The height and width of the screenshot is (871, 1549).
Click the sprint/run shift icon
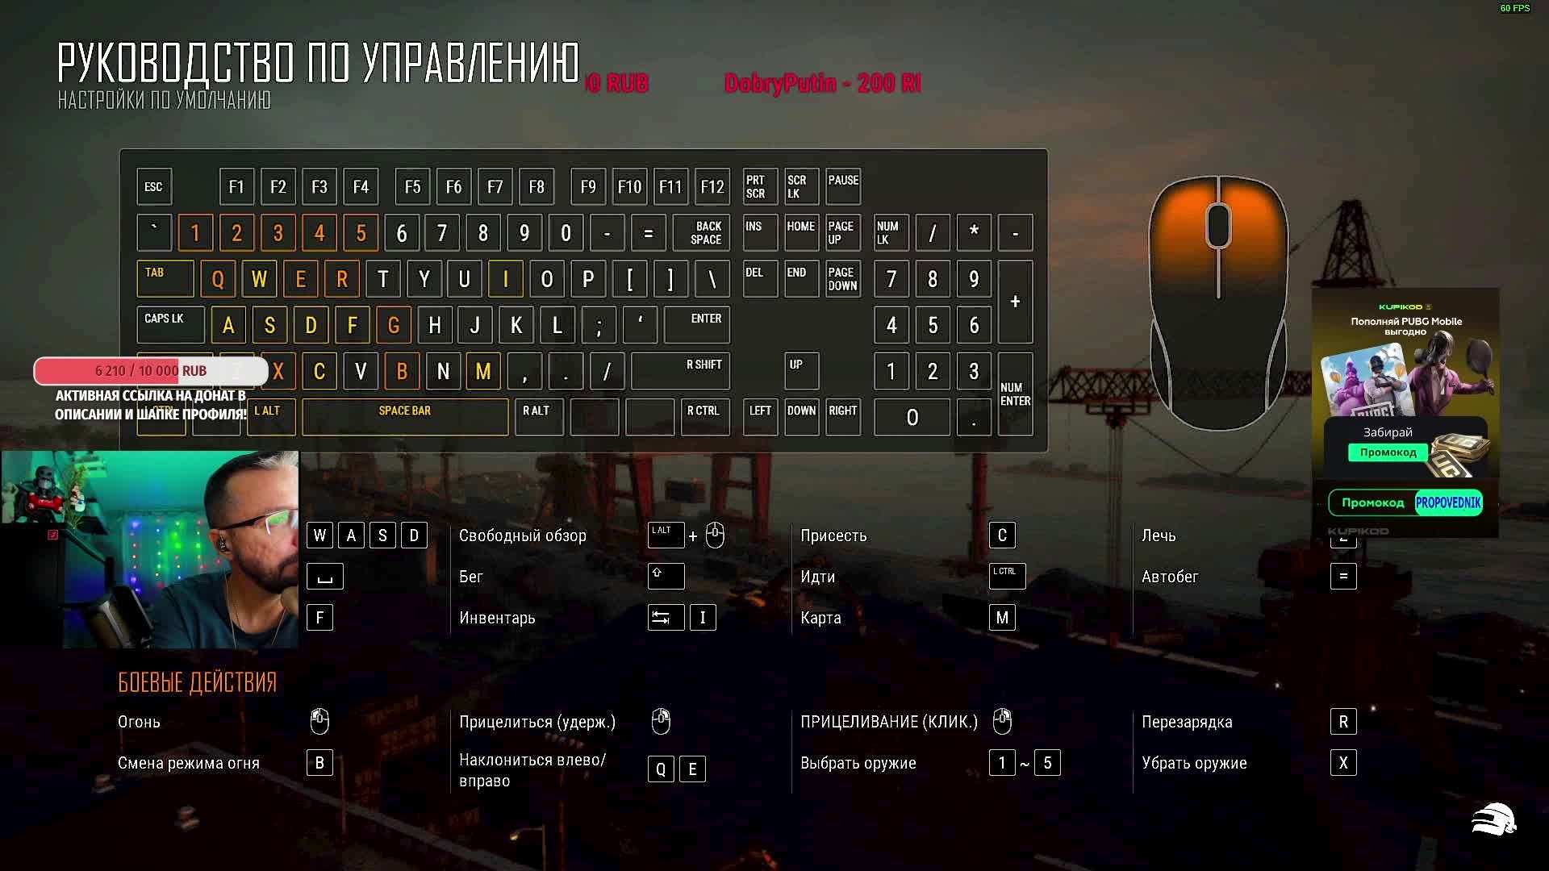(664, 575)
